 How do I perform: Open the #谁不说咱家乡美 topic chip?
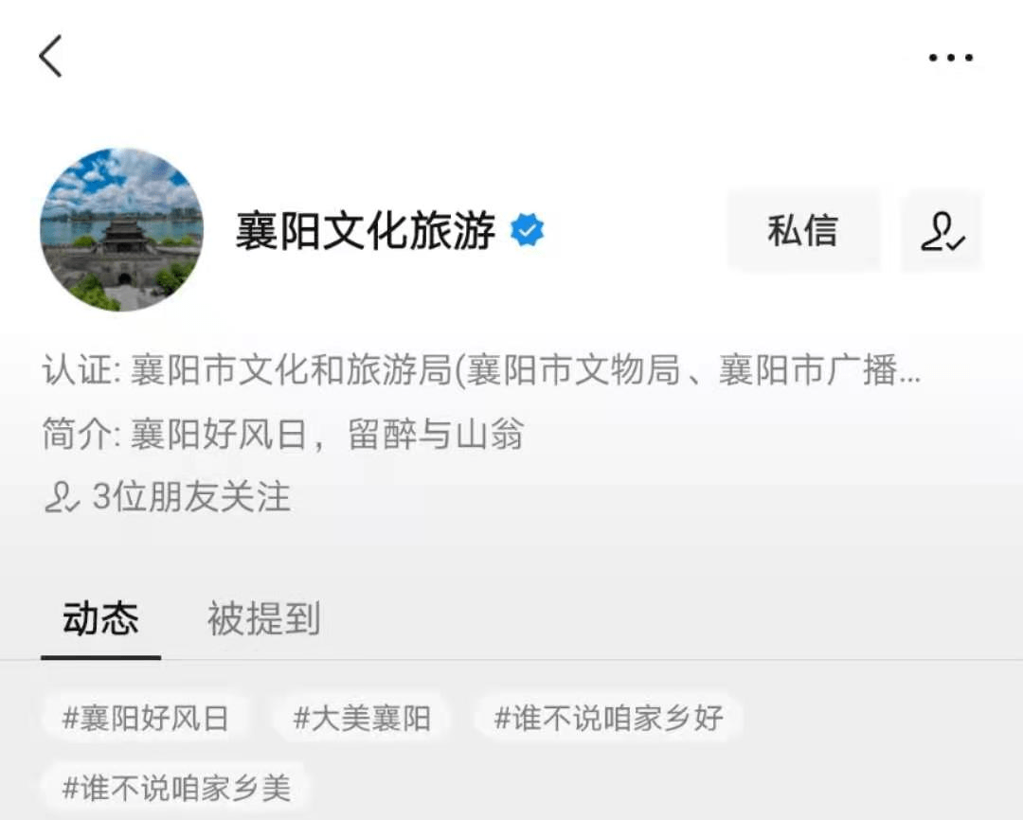pos(175,788)
